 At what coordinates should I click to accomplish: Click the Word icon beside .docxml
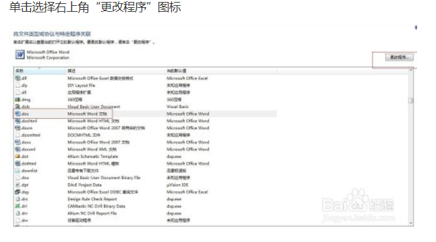(x=18, y=149)
